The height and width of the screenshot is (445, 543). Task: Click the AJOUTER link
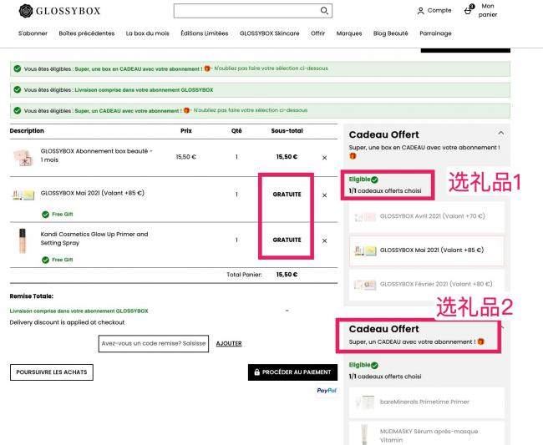pos(229,344)
